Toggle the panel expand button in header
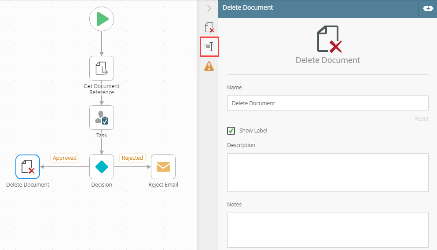This screenshot has height=250, width=437. pos(428,8)
